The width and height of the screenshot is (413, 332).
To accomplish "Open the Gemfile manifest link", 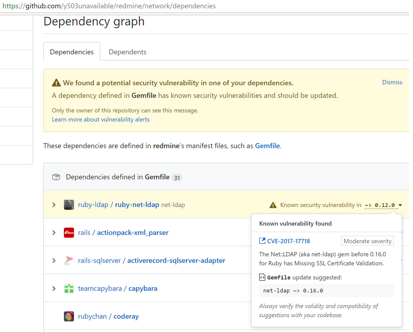I will 267,146.
